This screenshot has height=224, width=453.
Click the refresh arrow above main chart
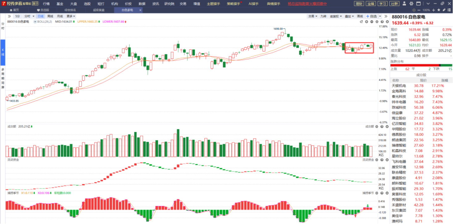(x=362, y=22)
